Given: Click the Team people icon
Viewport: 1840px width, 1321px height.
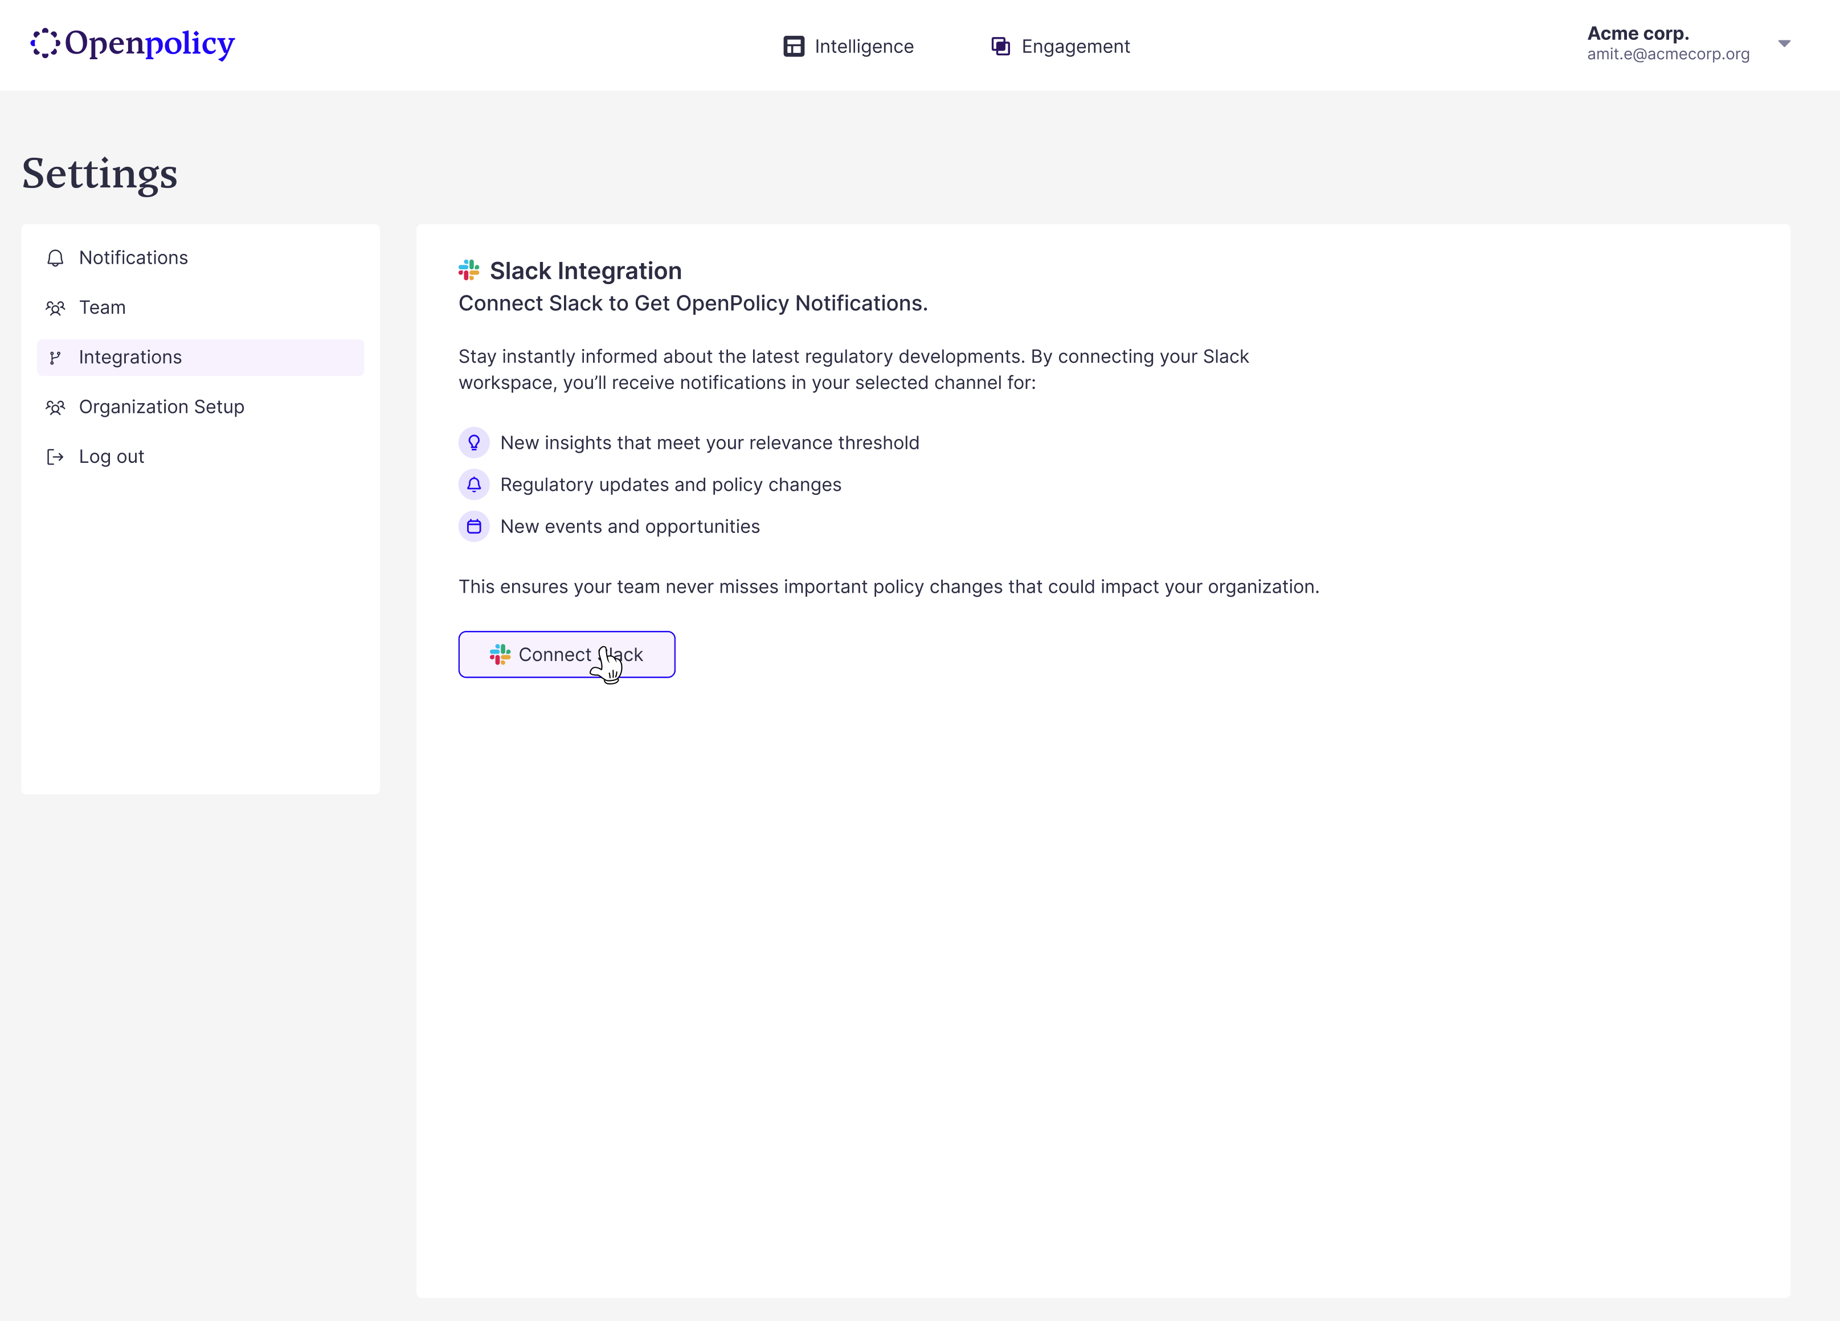Looking at the screenshot, I should click(x=55, y=308).
